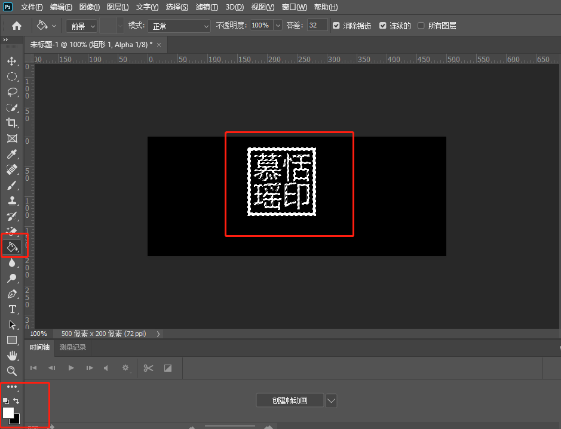
Task: Open the 图层(L) menu
Action: (x=118, y=7)
